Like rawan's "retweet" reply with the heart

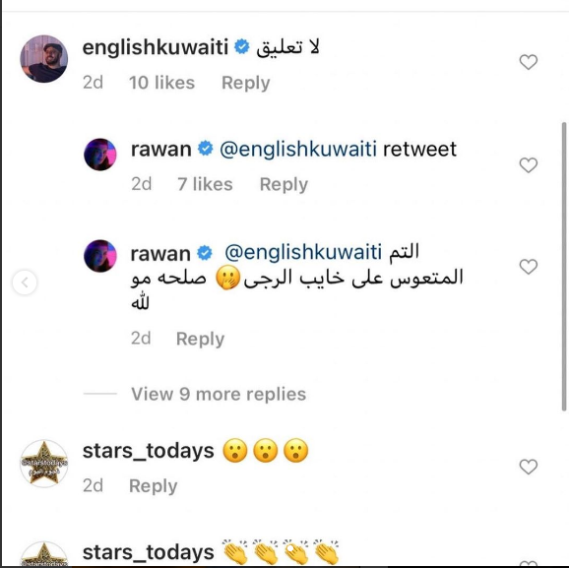tap(528, 165)
